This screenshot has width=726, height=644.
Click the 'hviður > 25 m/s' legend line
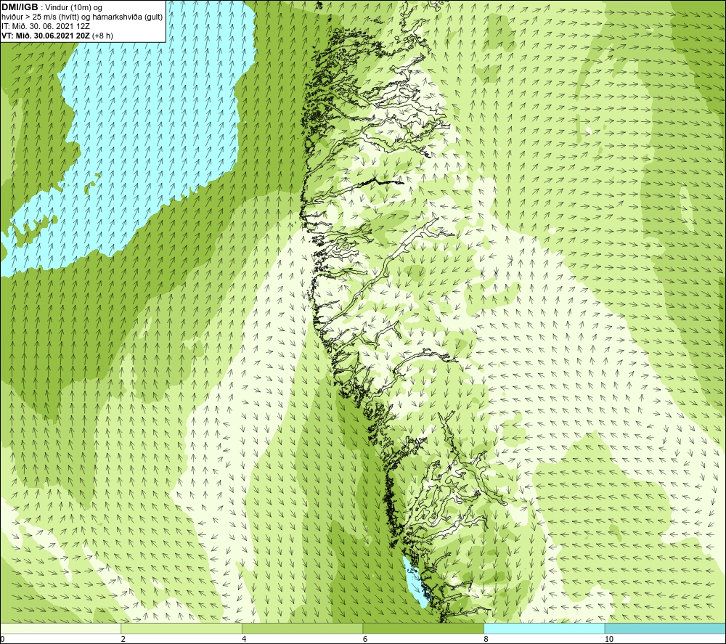[82, 17]
